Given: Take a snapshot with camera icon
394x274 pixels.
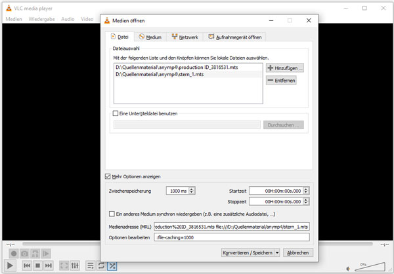Looking at the screenshot, I should click(x=24, y=254).
